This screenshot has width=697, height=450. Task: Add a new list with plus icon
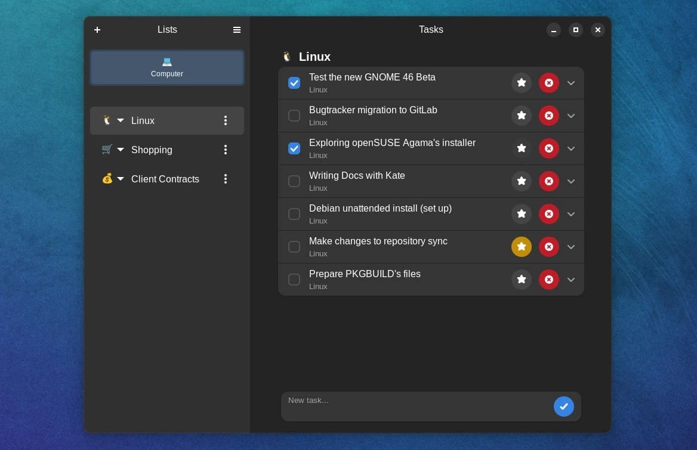click(97, 30)
